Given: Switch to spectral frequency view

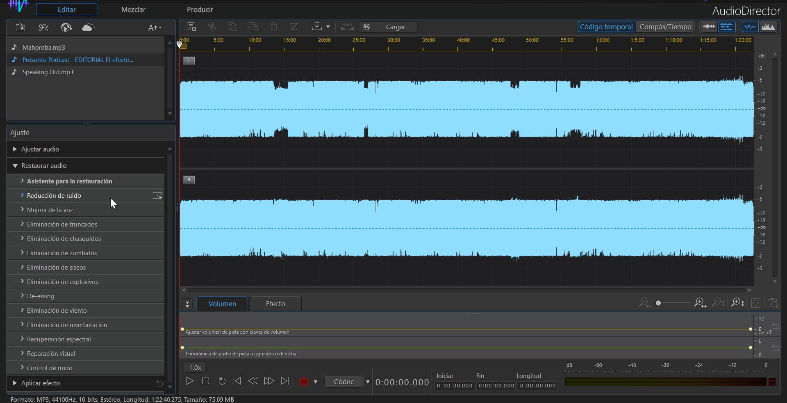Looking at the screenshot, I should point(769,26).
